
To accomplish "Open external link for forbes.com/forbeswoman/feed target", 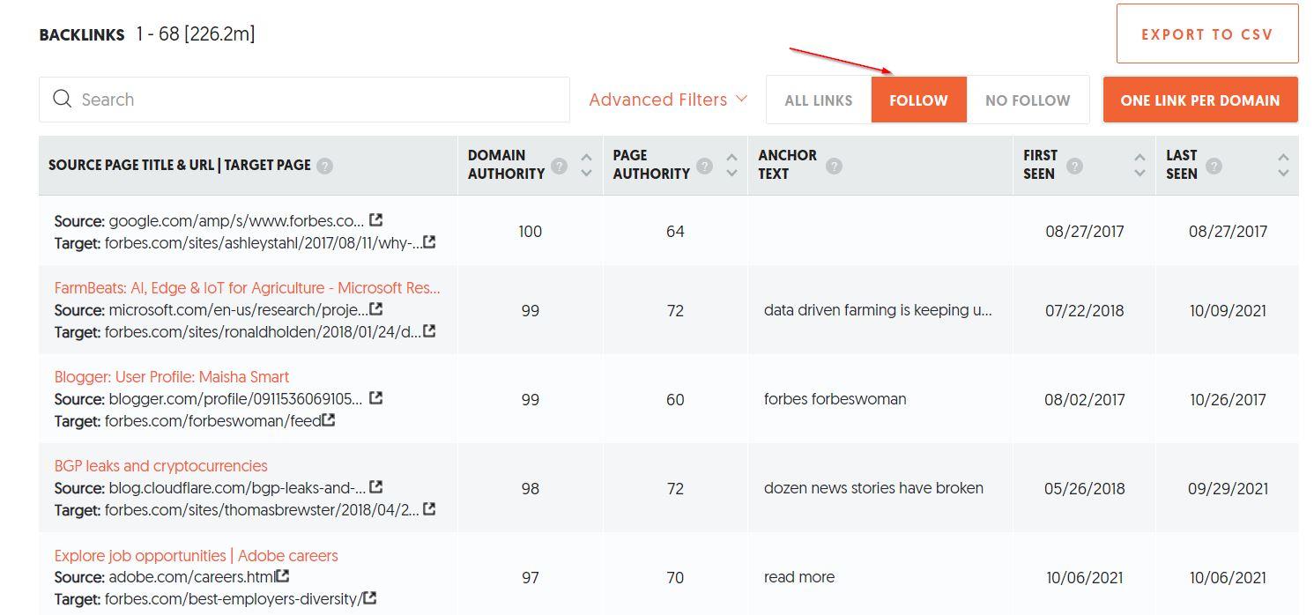I will (x=329, y=420).
